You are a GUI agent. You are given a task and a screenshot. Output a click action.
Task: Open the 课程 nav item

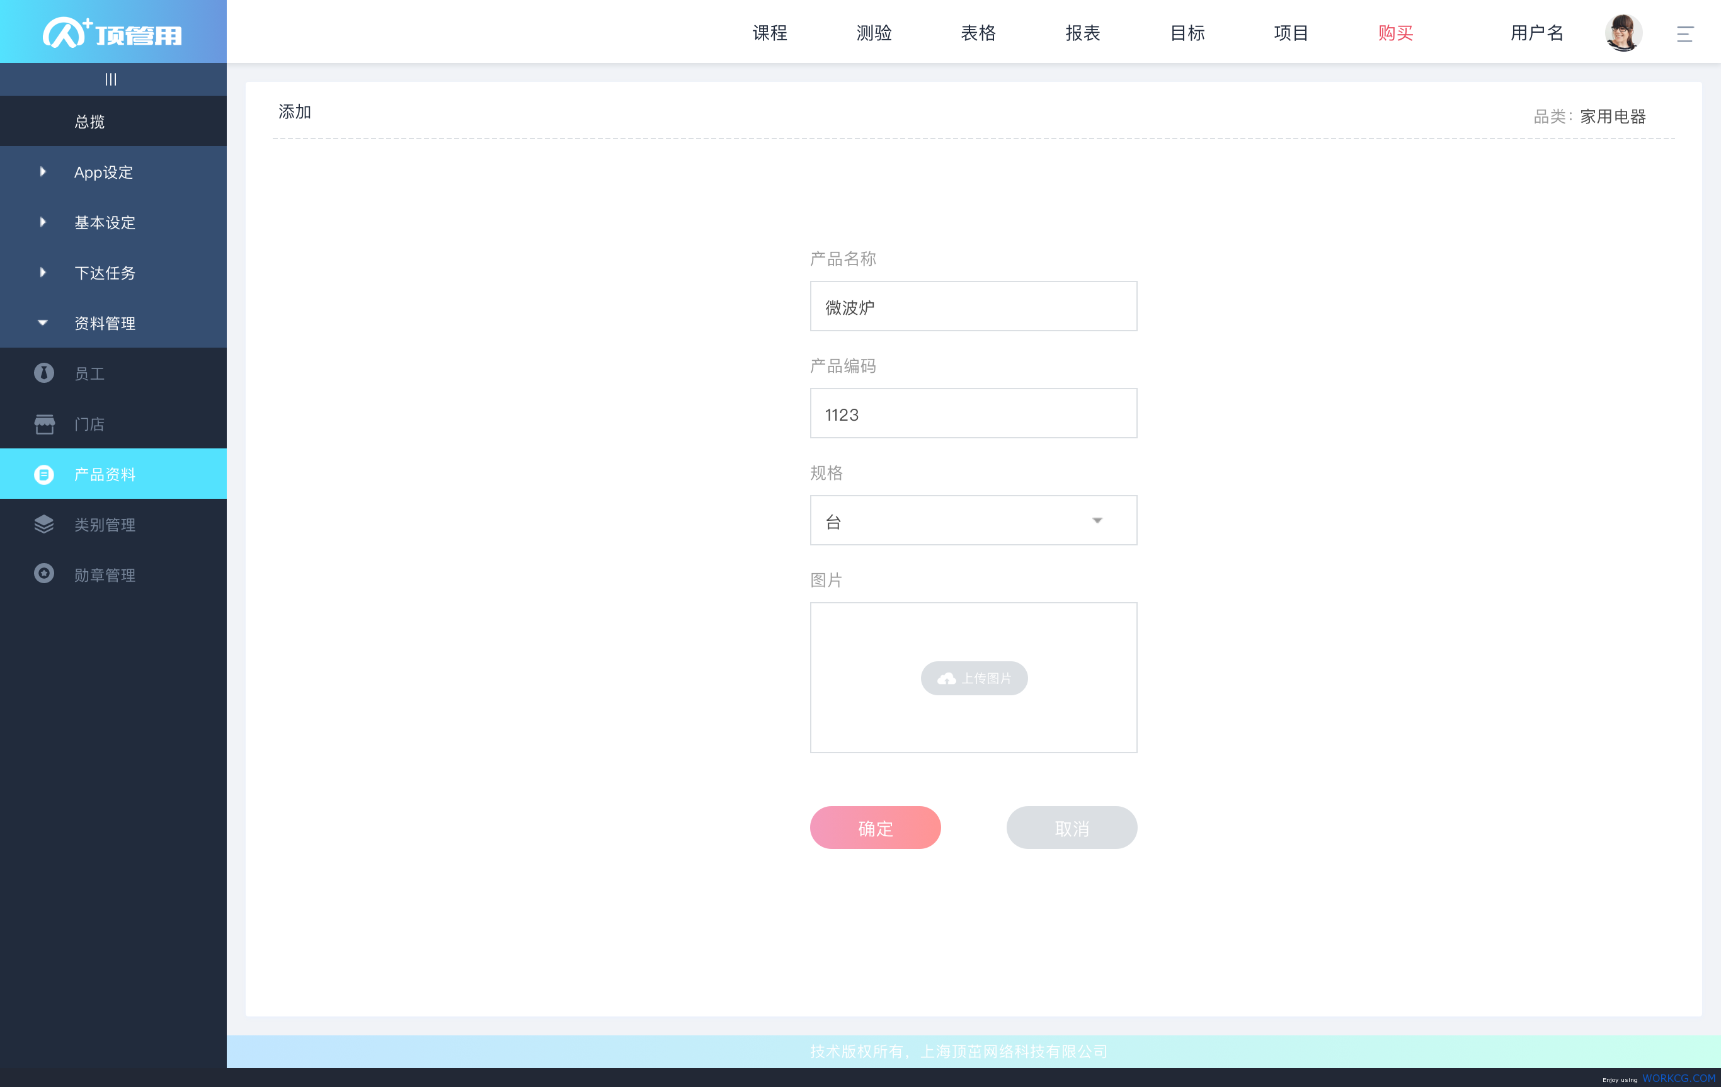(770, 33)
